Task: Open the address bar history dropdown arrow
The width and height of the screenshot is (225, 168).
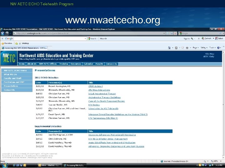Action: pyautogui.click(x=164, y=33)
